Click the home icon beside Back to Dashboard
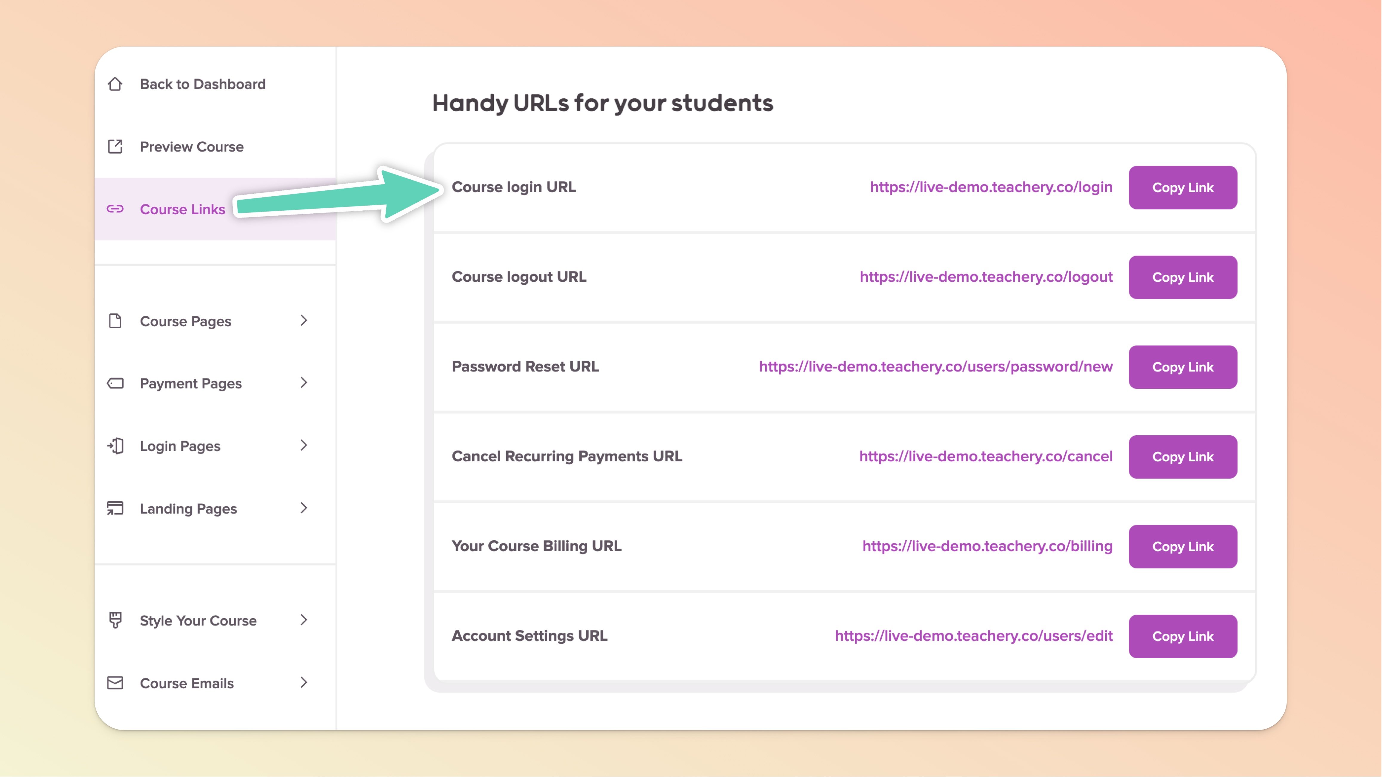The width and height of the screenshot is (1382, 777). (115, 84)
